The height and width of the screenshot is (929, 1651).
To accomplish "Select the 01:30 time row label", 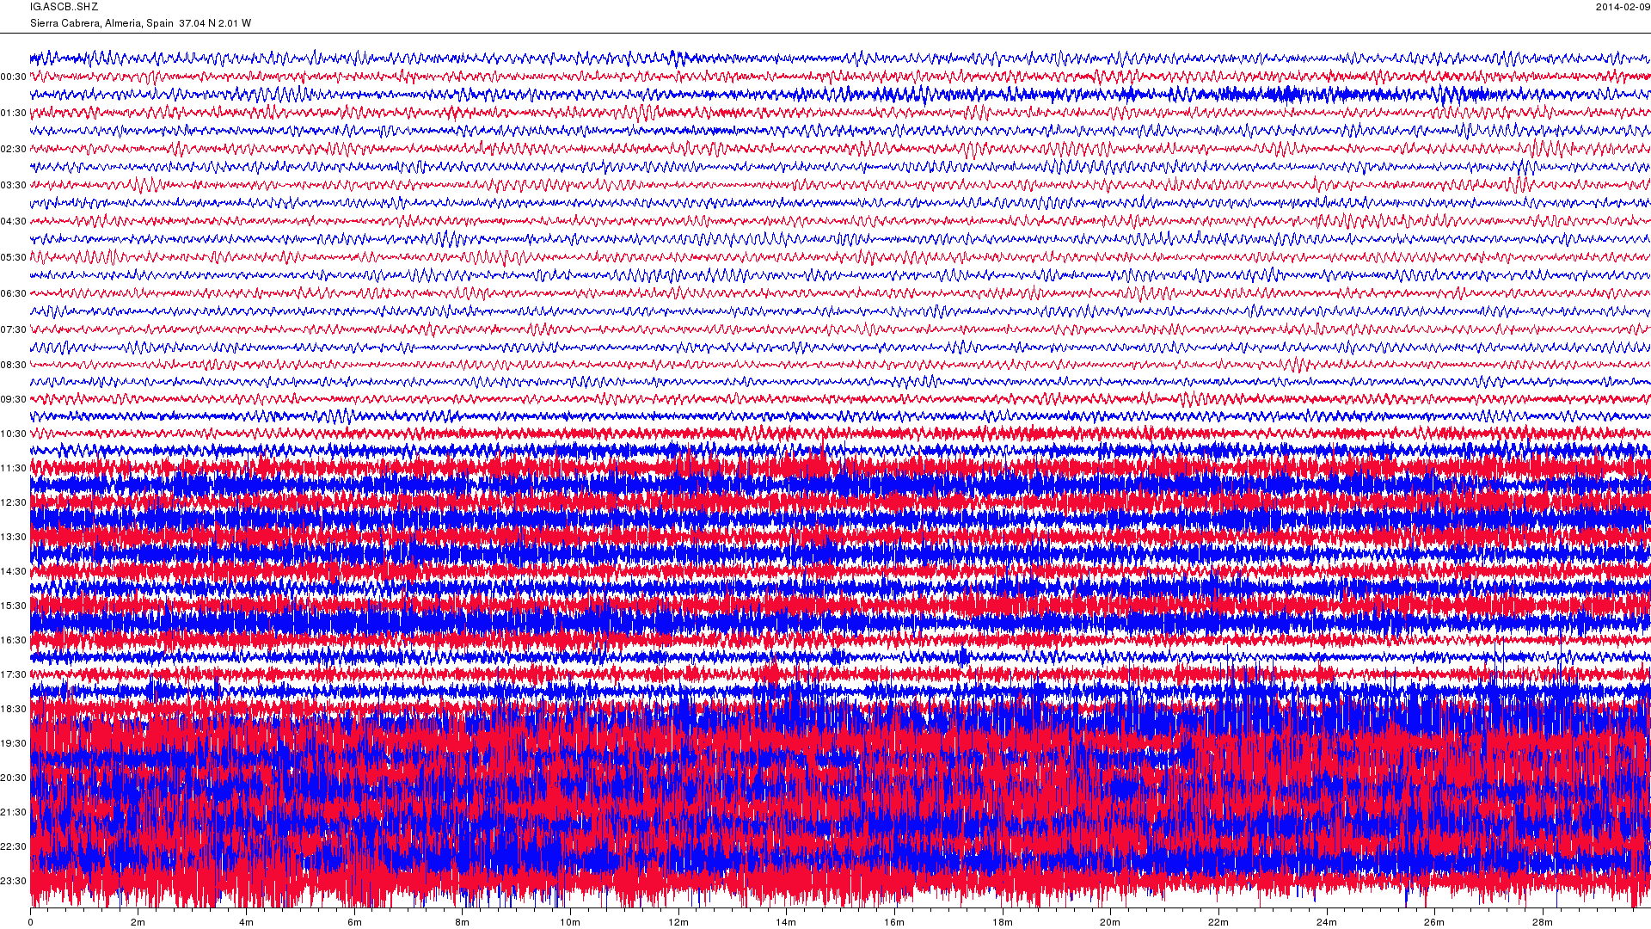I will tap(14, 113).
